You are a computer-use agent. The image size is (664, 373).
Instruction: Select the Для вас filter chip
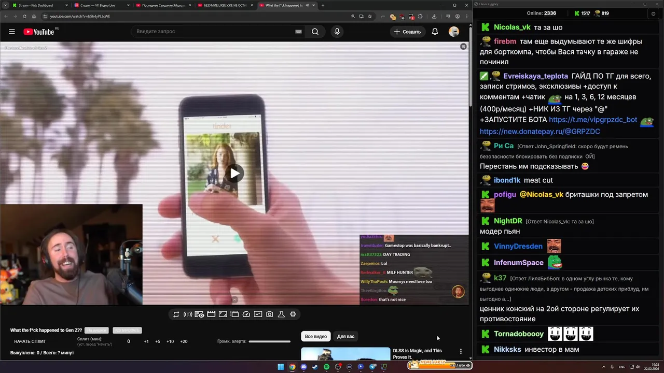coord(346,336)
